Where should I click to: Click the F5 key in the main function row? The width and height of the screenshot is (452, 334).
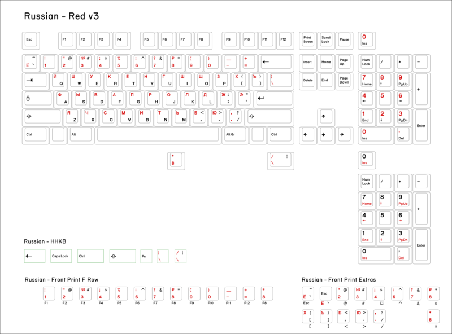pos(149,41)
